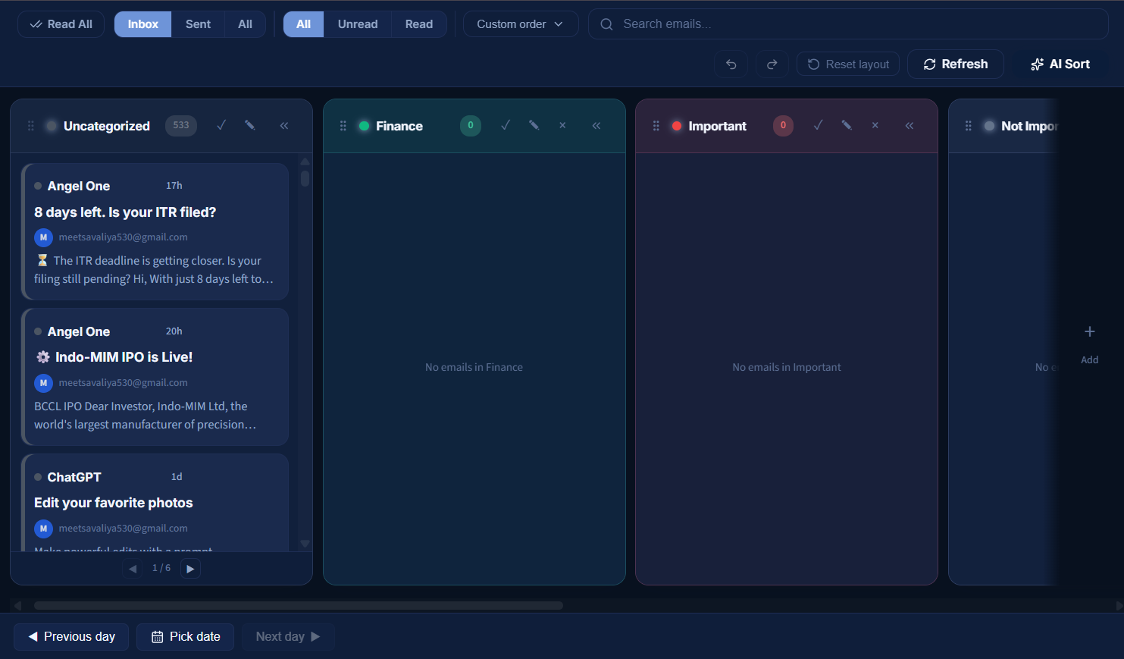Image resolution: width=1124 pixels, height=659 pixels.
Task: Click the Reset layout button
Action: pos(848,64)
